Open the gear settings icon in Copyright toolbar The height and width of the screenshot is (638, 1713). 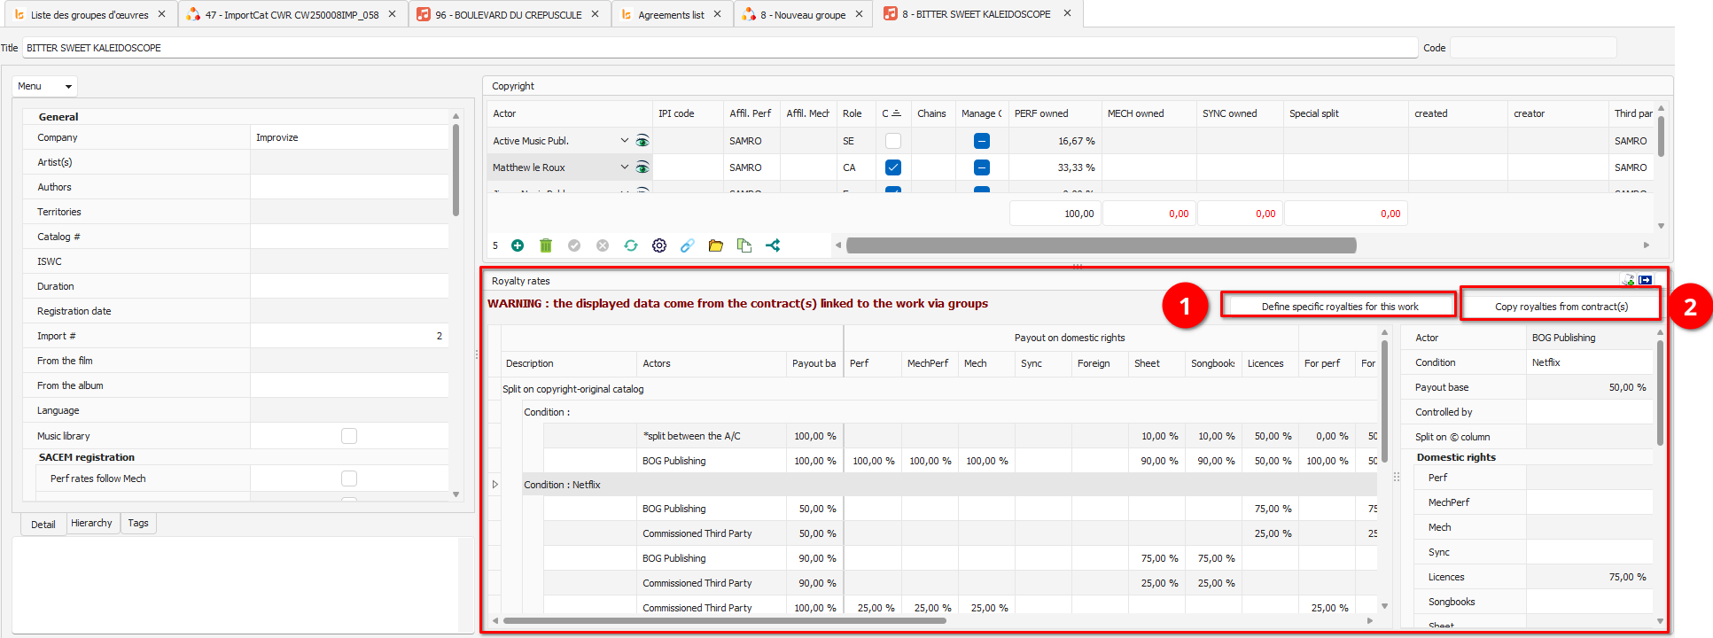pos(659,245)
